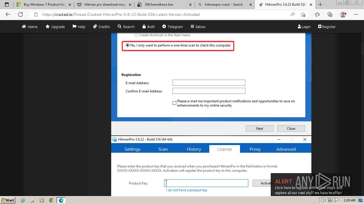Click the Login link
This screenshot has height=204, width=364.
pyautogui.click(x=304, y=27)
